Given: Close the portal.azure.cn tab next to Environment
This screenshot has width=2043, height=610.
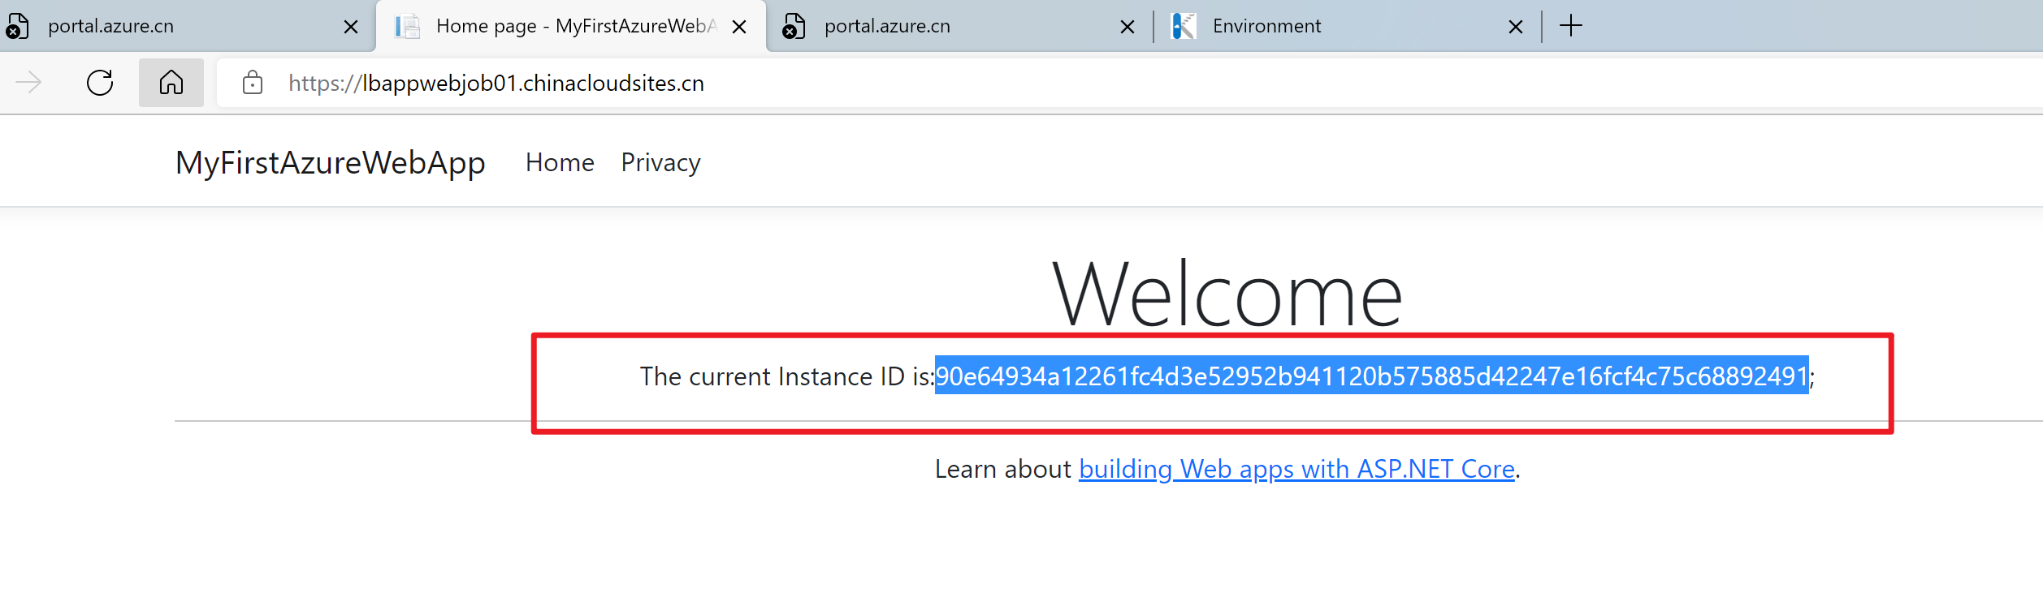Looking at the screenshot, I should [x=1127, y=27].
